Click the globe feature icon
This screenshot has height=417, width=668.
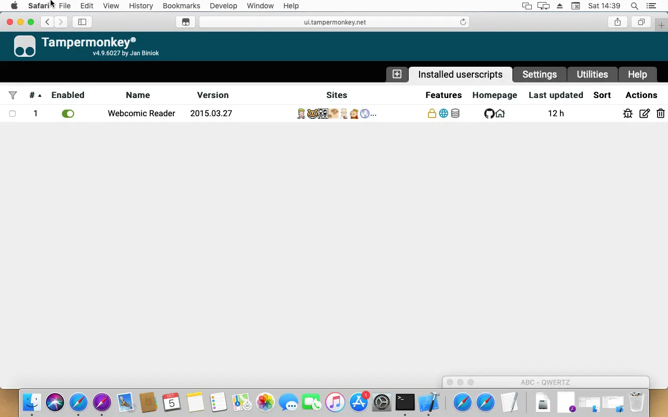point(444,113)
